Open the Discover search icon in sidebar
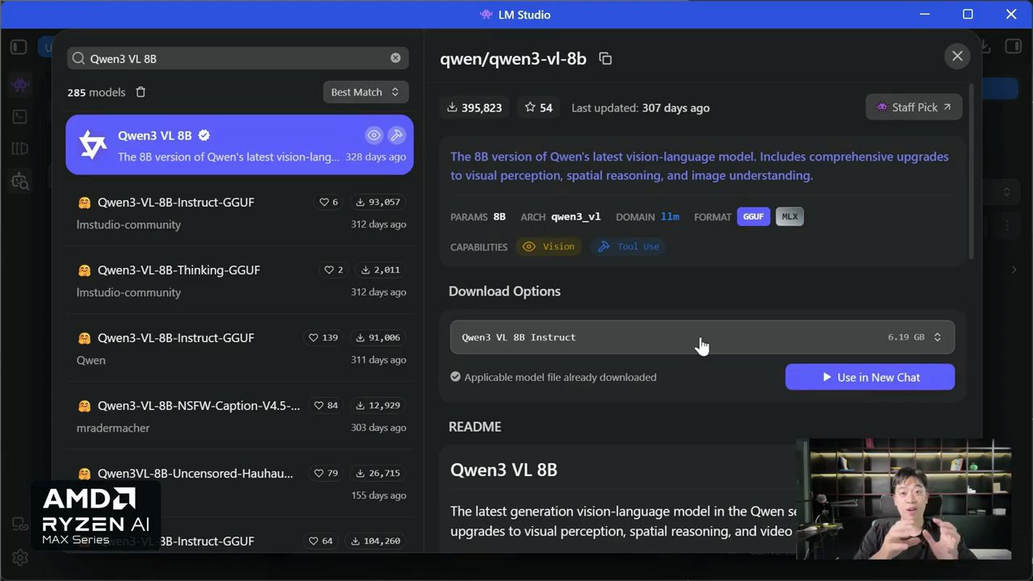 tap(19, 182)
